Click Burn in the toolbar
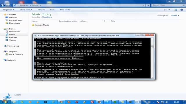Image resolution: width=186 pixels, height=104 pixels. coord(52,10)
